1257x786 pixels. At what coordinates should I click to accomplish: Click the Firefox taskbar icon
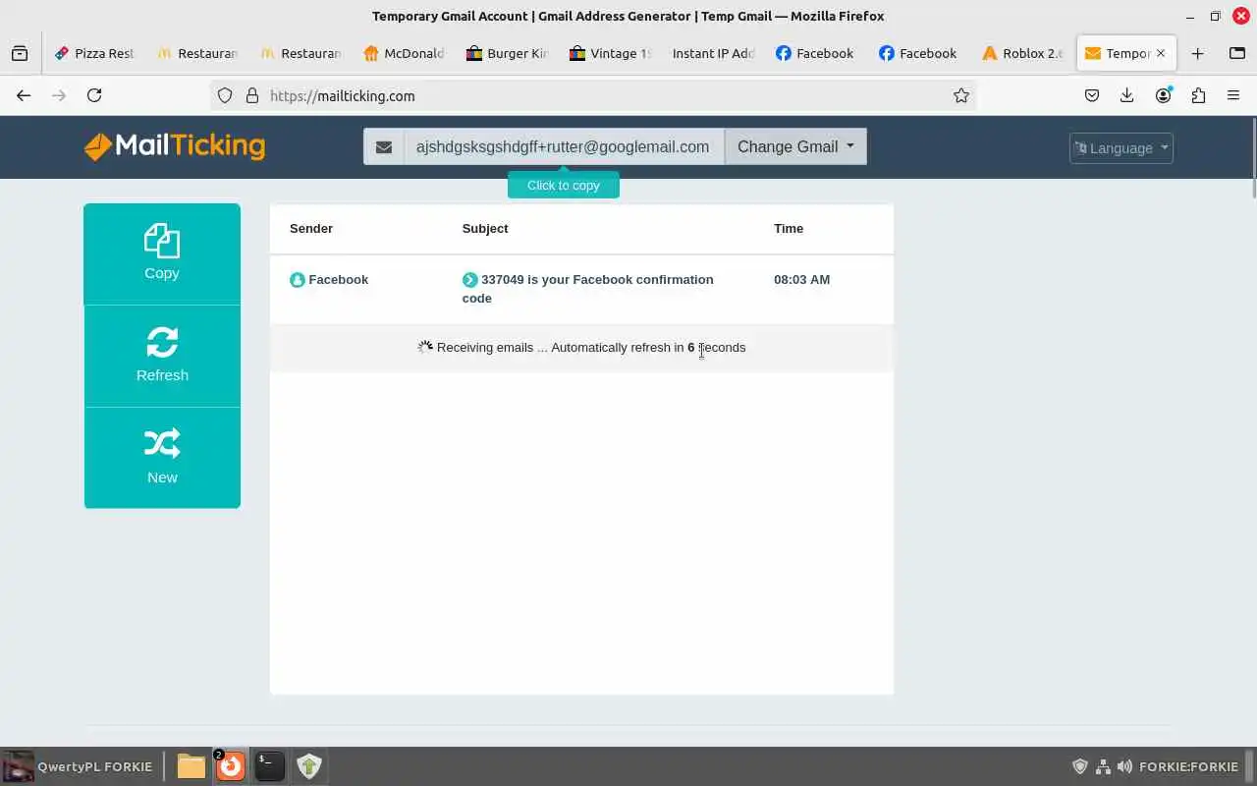[x=231, y=765]
